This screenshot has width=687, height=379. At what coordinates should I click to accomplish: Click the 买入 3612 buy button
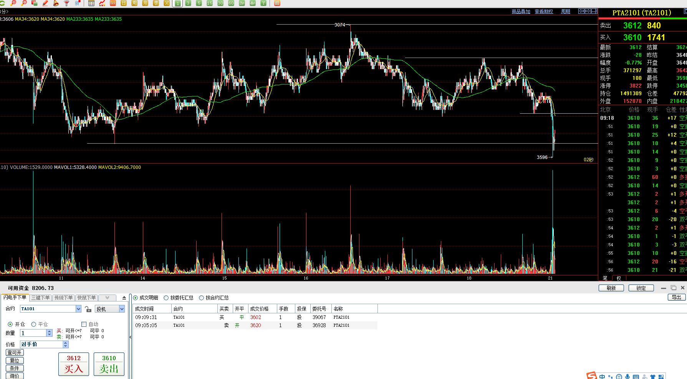74,364
